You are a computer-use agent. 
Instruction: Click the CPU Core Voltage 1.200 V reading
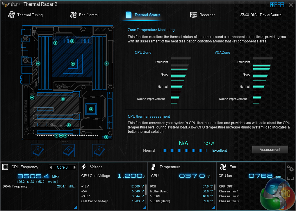(x=131, y=176)
